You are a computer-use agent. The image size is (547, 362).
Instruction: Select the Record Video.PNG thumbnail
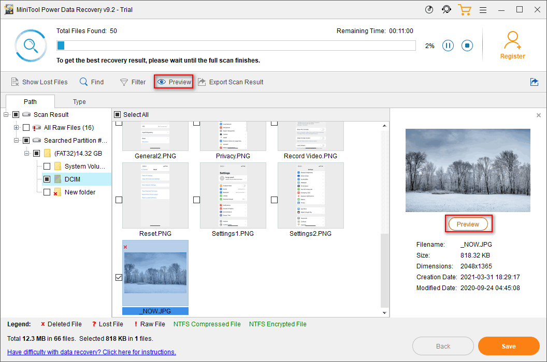(x=311, y=136)
